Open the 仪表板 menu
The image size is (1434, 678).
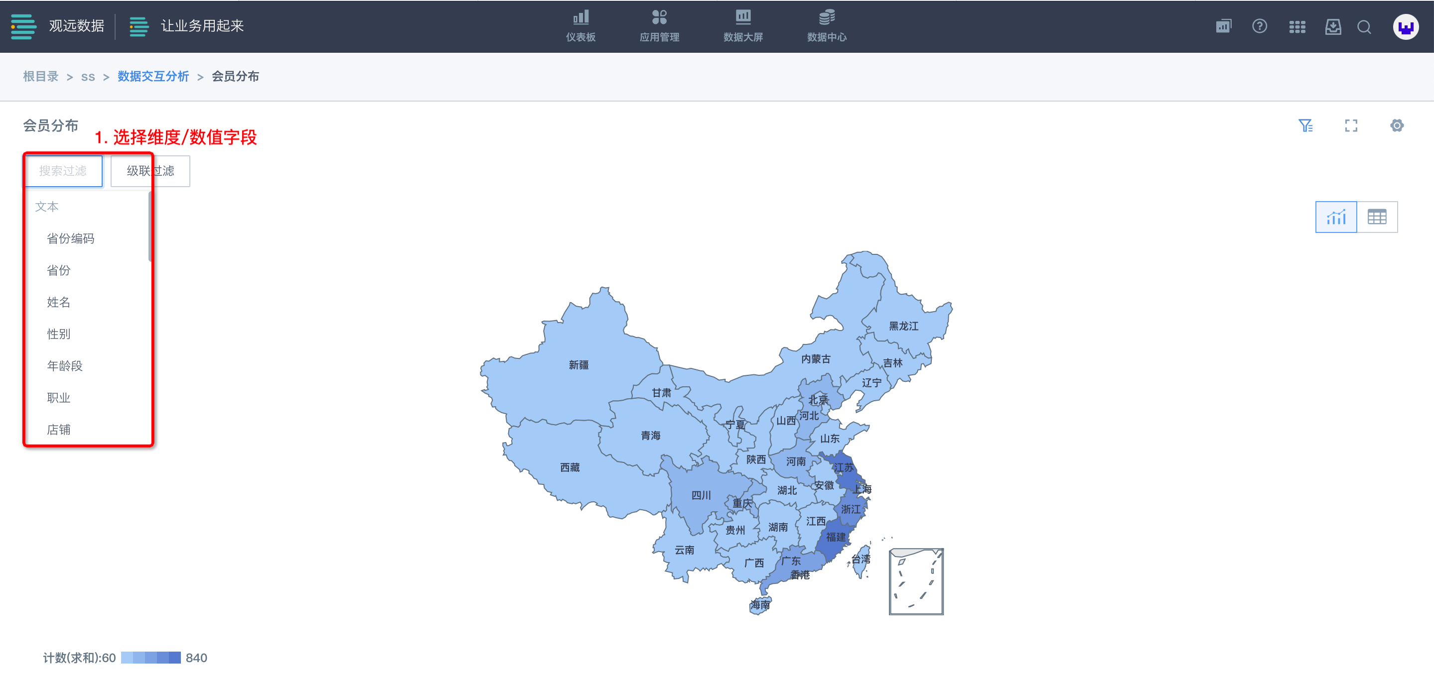point(580,26)
